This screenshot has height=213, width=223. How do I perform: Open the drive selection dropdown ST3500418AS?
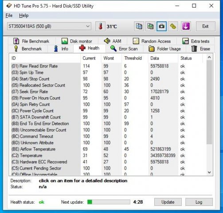(x=49, y=26)
